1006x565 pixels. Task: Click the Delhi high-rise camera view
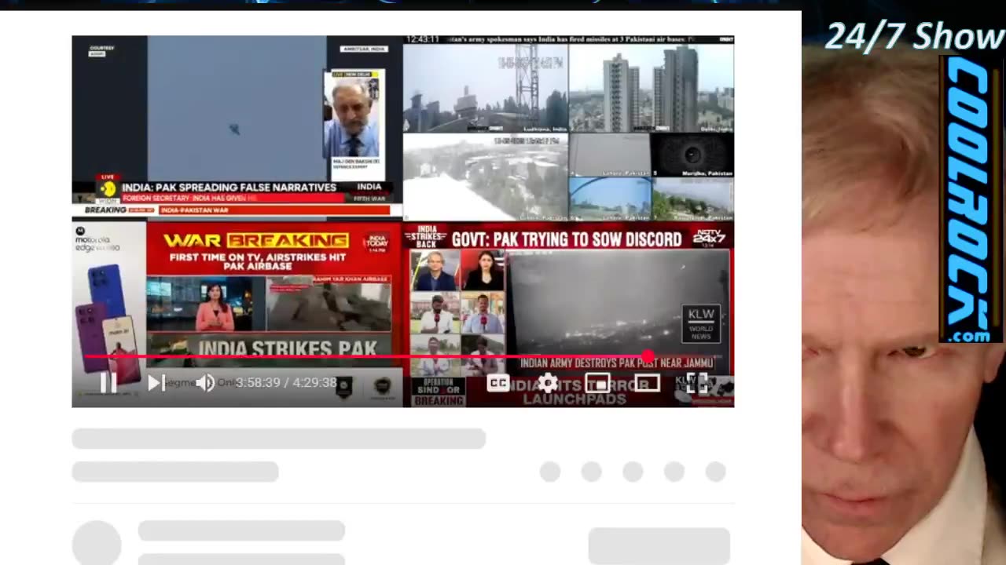652,88
